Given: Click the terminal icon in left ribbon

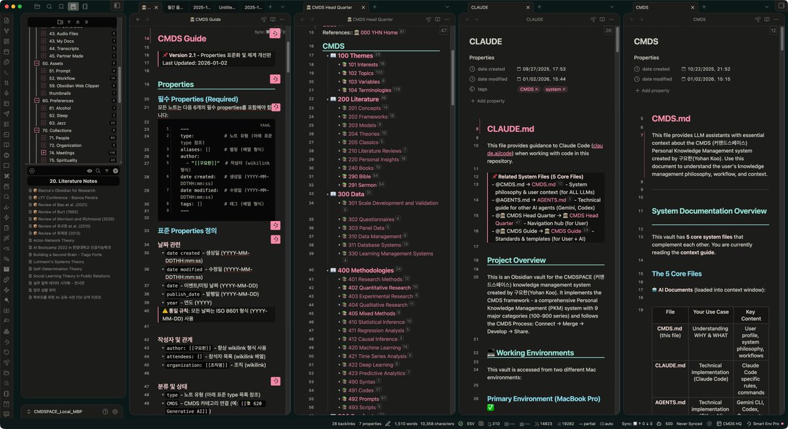Looking at the screenshot, I should coord(7,72).
